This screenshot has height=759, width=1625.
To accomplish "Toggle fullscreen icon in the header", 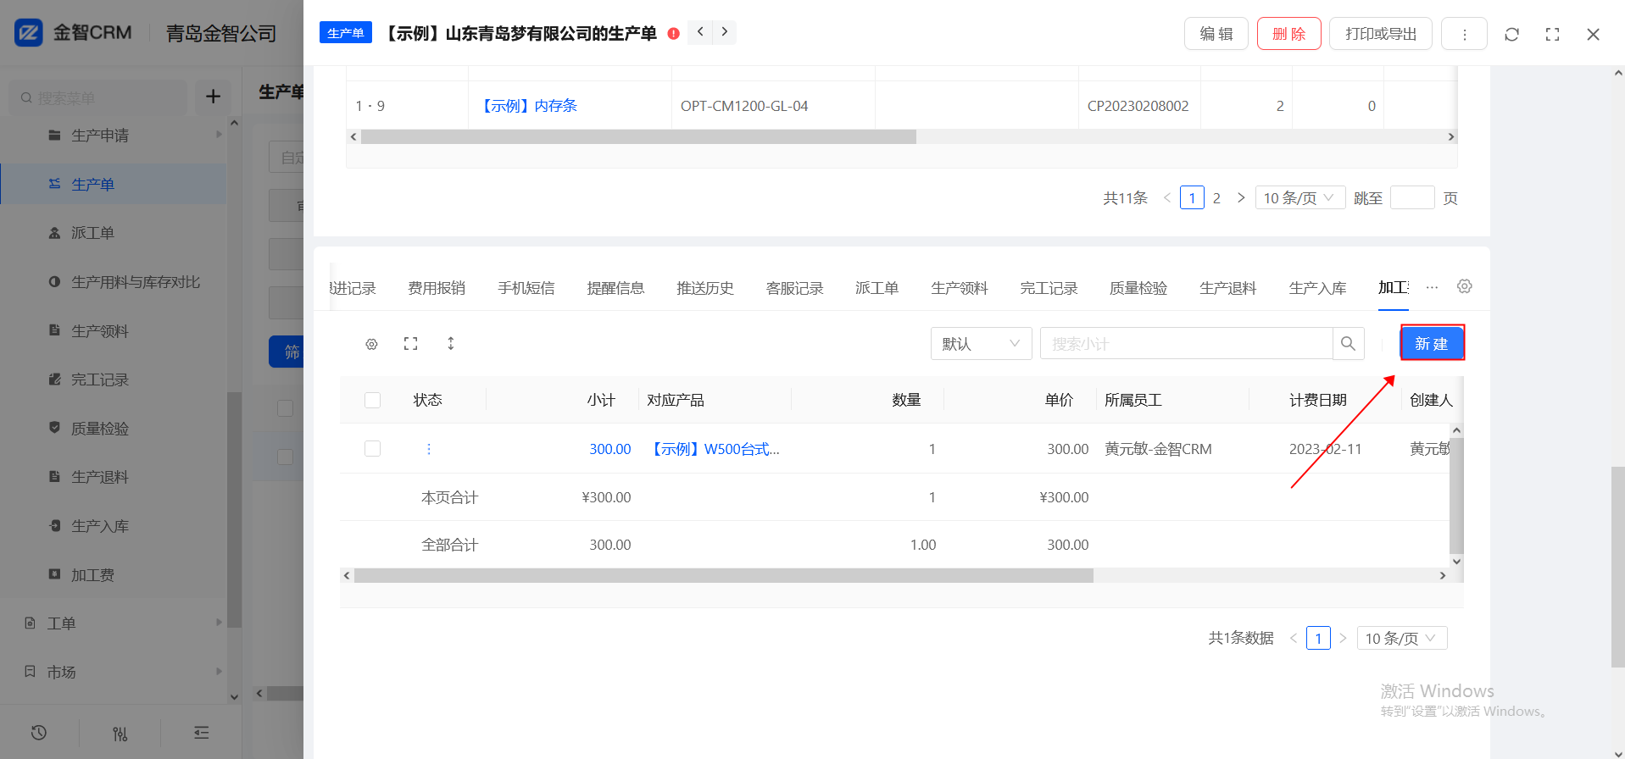I will 1552,34.
